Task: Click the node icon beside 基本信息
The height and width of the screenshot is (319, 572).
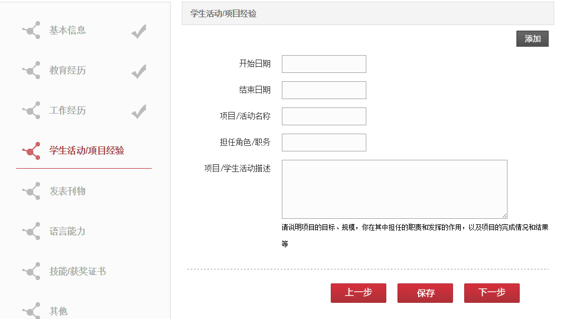Action: (31, 30)
